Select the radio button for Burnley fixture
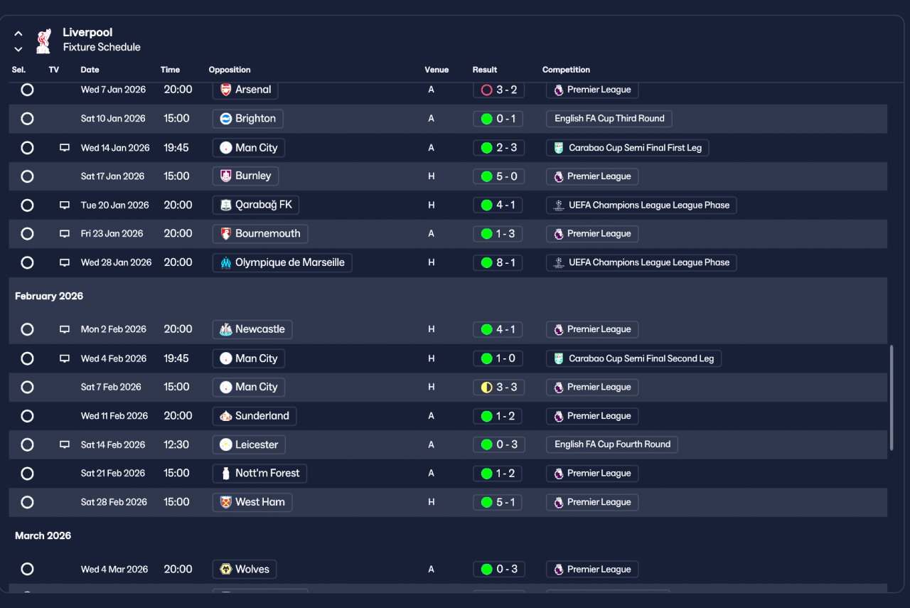 27,176
